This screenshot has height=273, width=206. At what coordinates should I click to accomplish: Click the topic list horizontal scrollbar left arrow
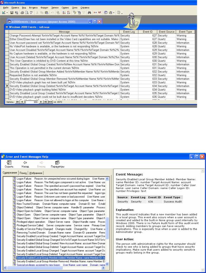5,268
